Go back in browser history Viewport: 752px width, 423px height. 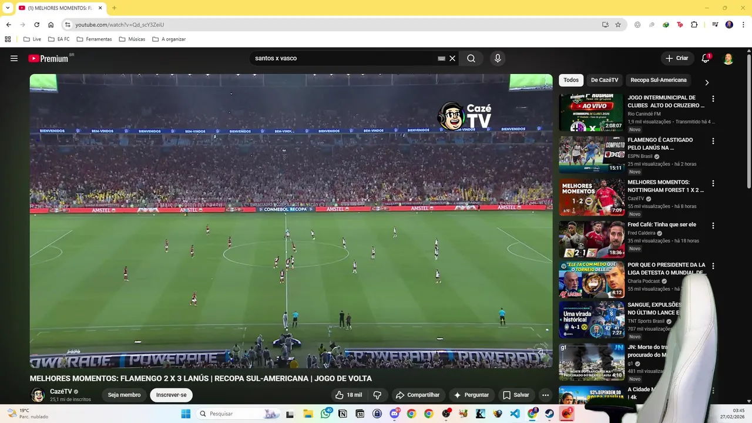8,25
